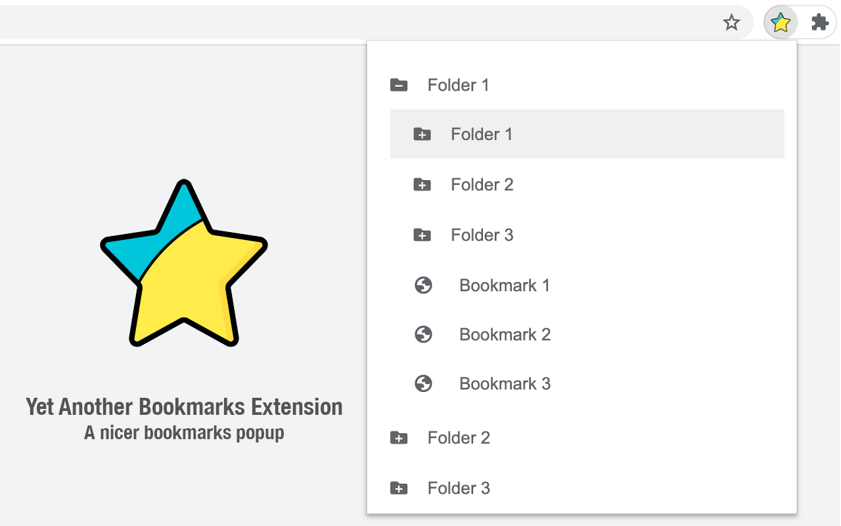Select the nested 'Folder 3' label above Bookmark 1
This screenshot has width=841, height=526.
point(482,235)
